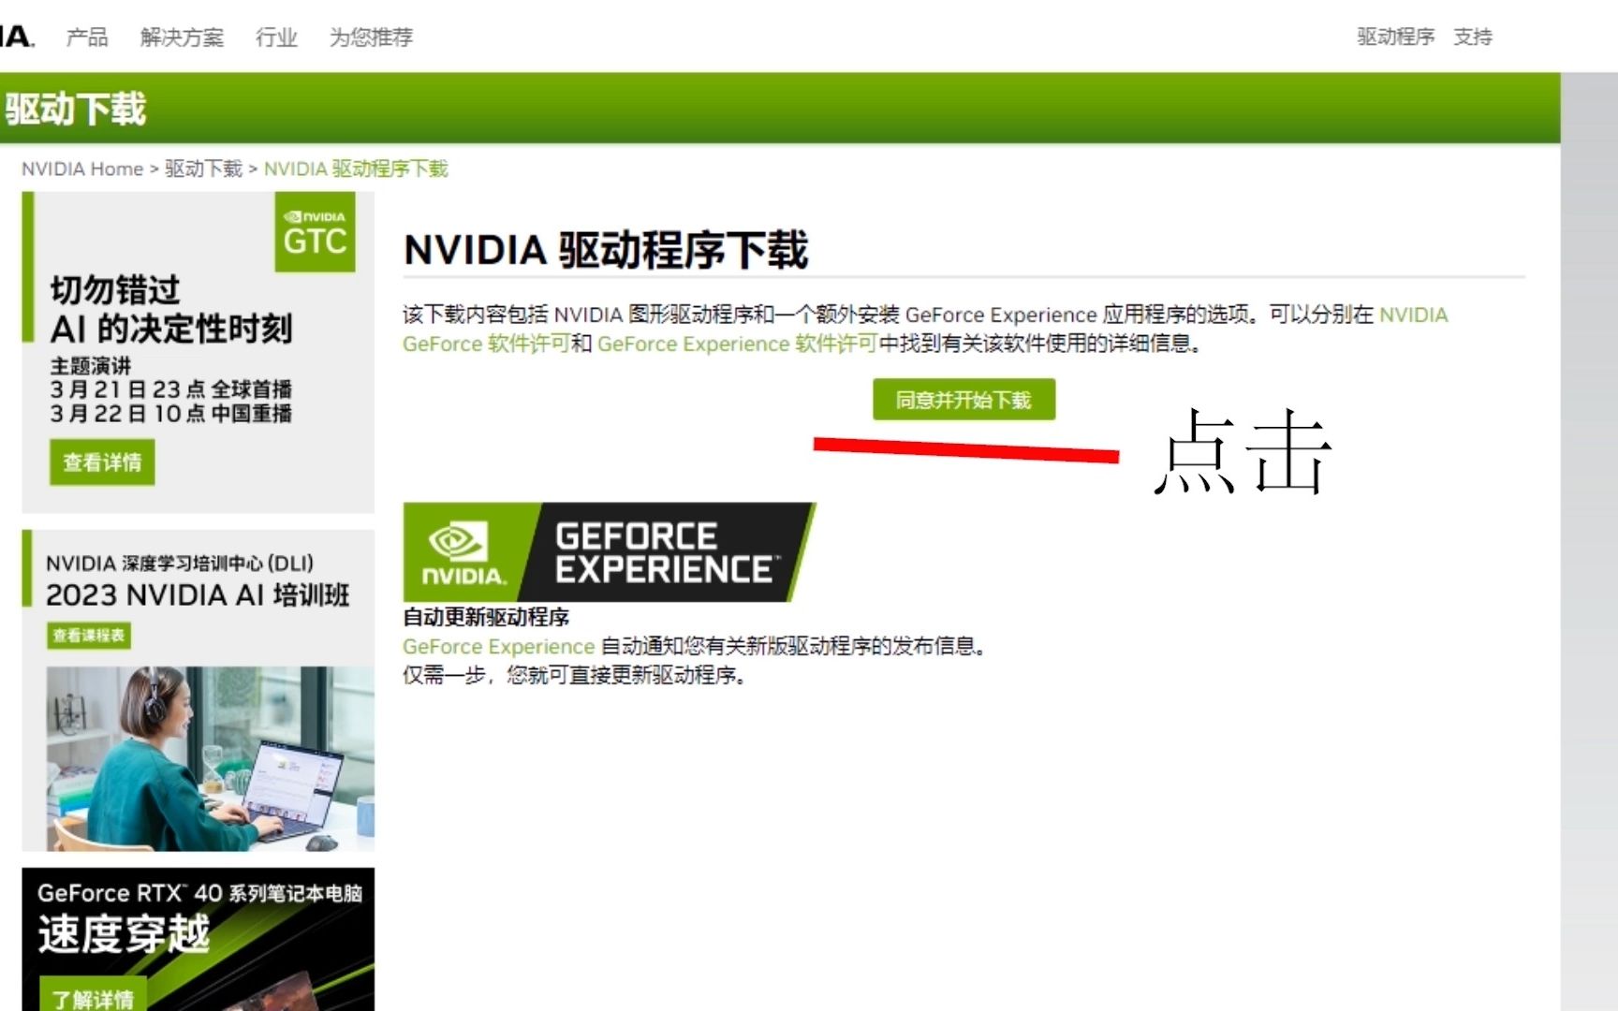This screenshot has width=1618, height=1011.
Task: Click the partial NVIDIA logo in the top nav
Action: 17,37
